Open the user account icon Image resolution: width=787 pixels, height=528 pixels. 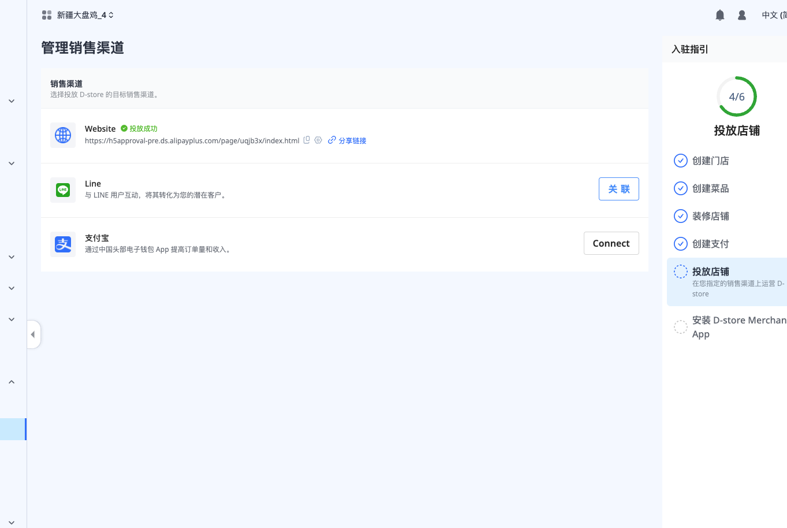742,15
